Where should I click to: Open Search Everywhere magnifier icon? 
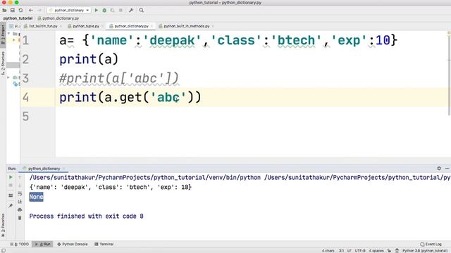(141, 11)
